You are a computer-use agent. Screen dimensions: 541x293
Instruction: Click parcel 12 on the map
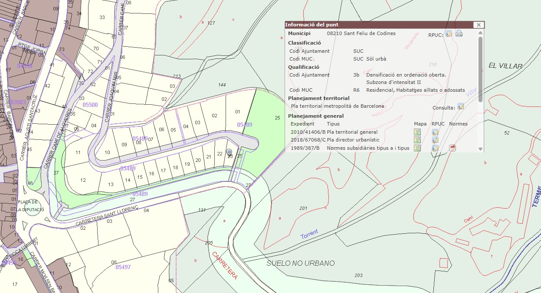pyautogui.click(x=83, y=180)
